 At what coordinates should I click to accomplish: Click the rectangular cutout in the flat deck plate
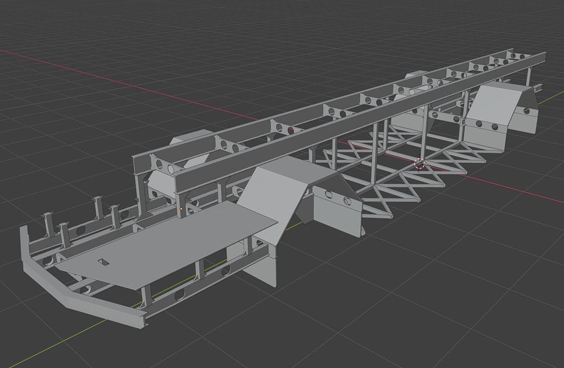[104, 262]
